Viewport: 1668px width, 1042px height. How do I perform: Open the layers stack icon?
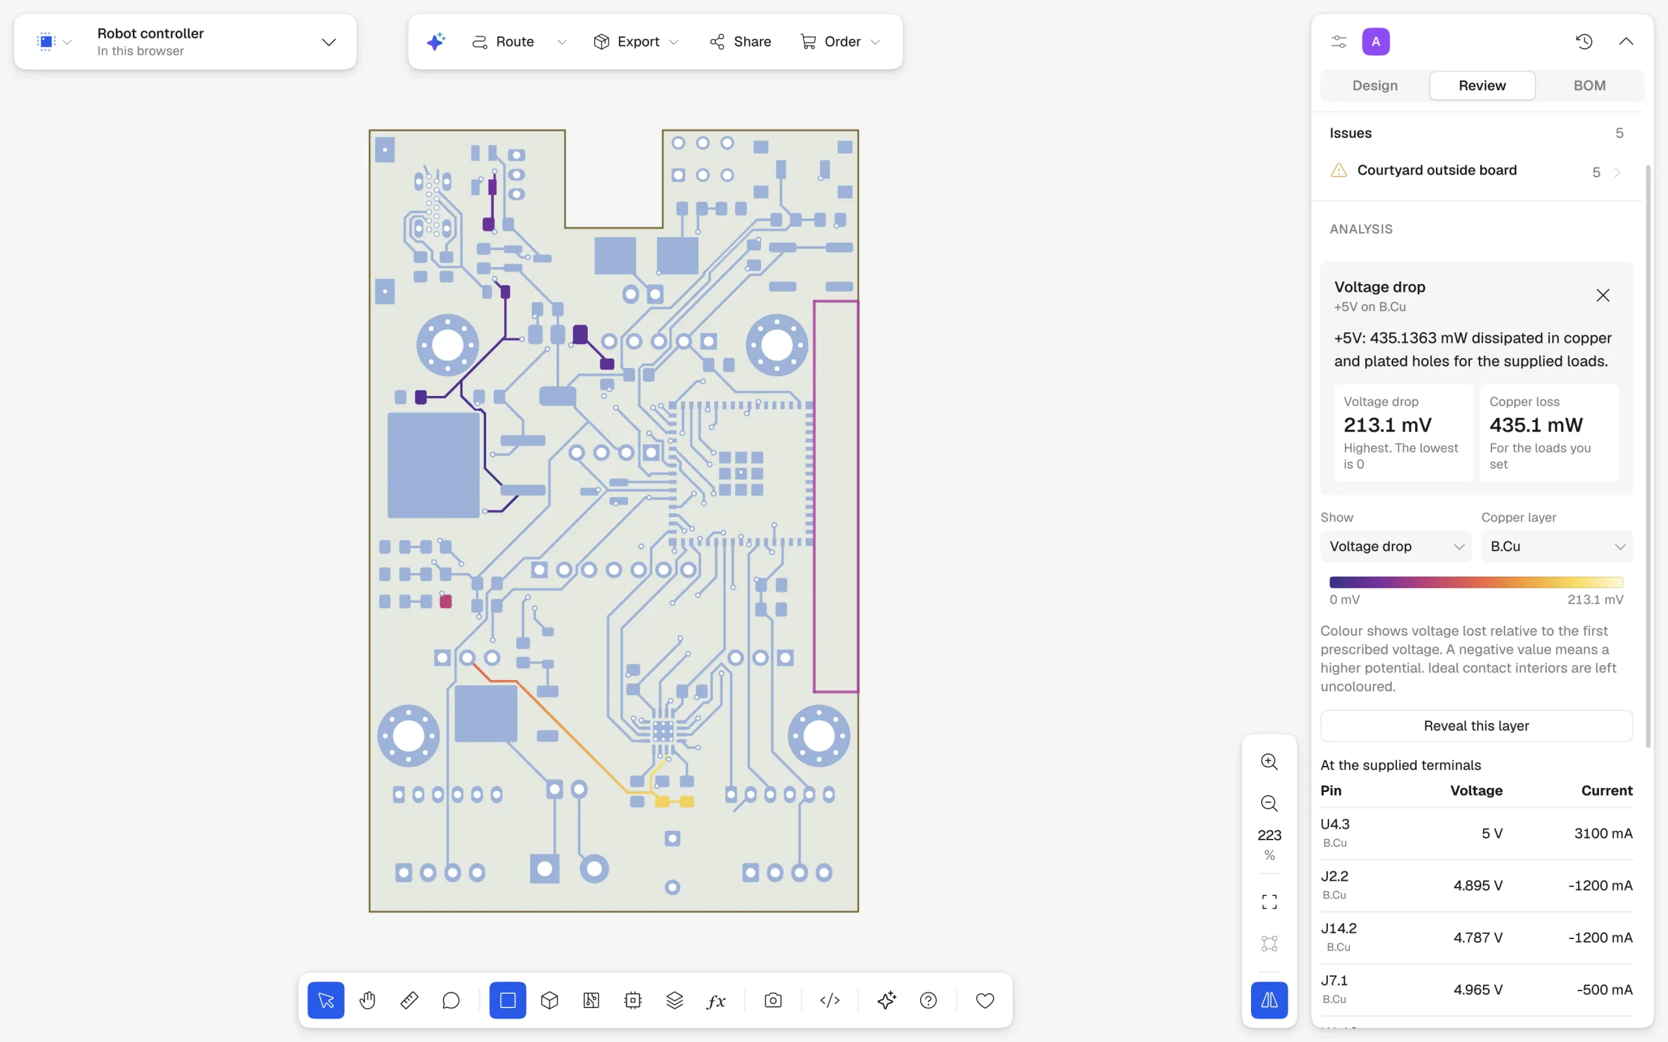coord(675,1000)
